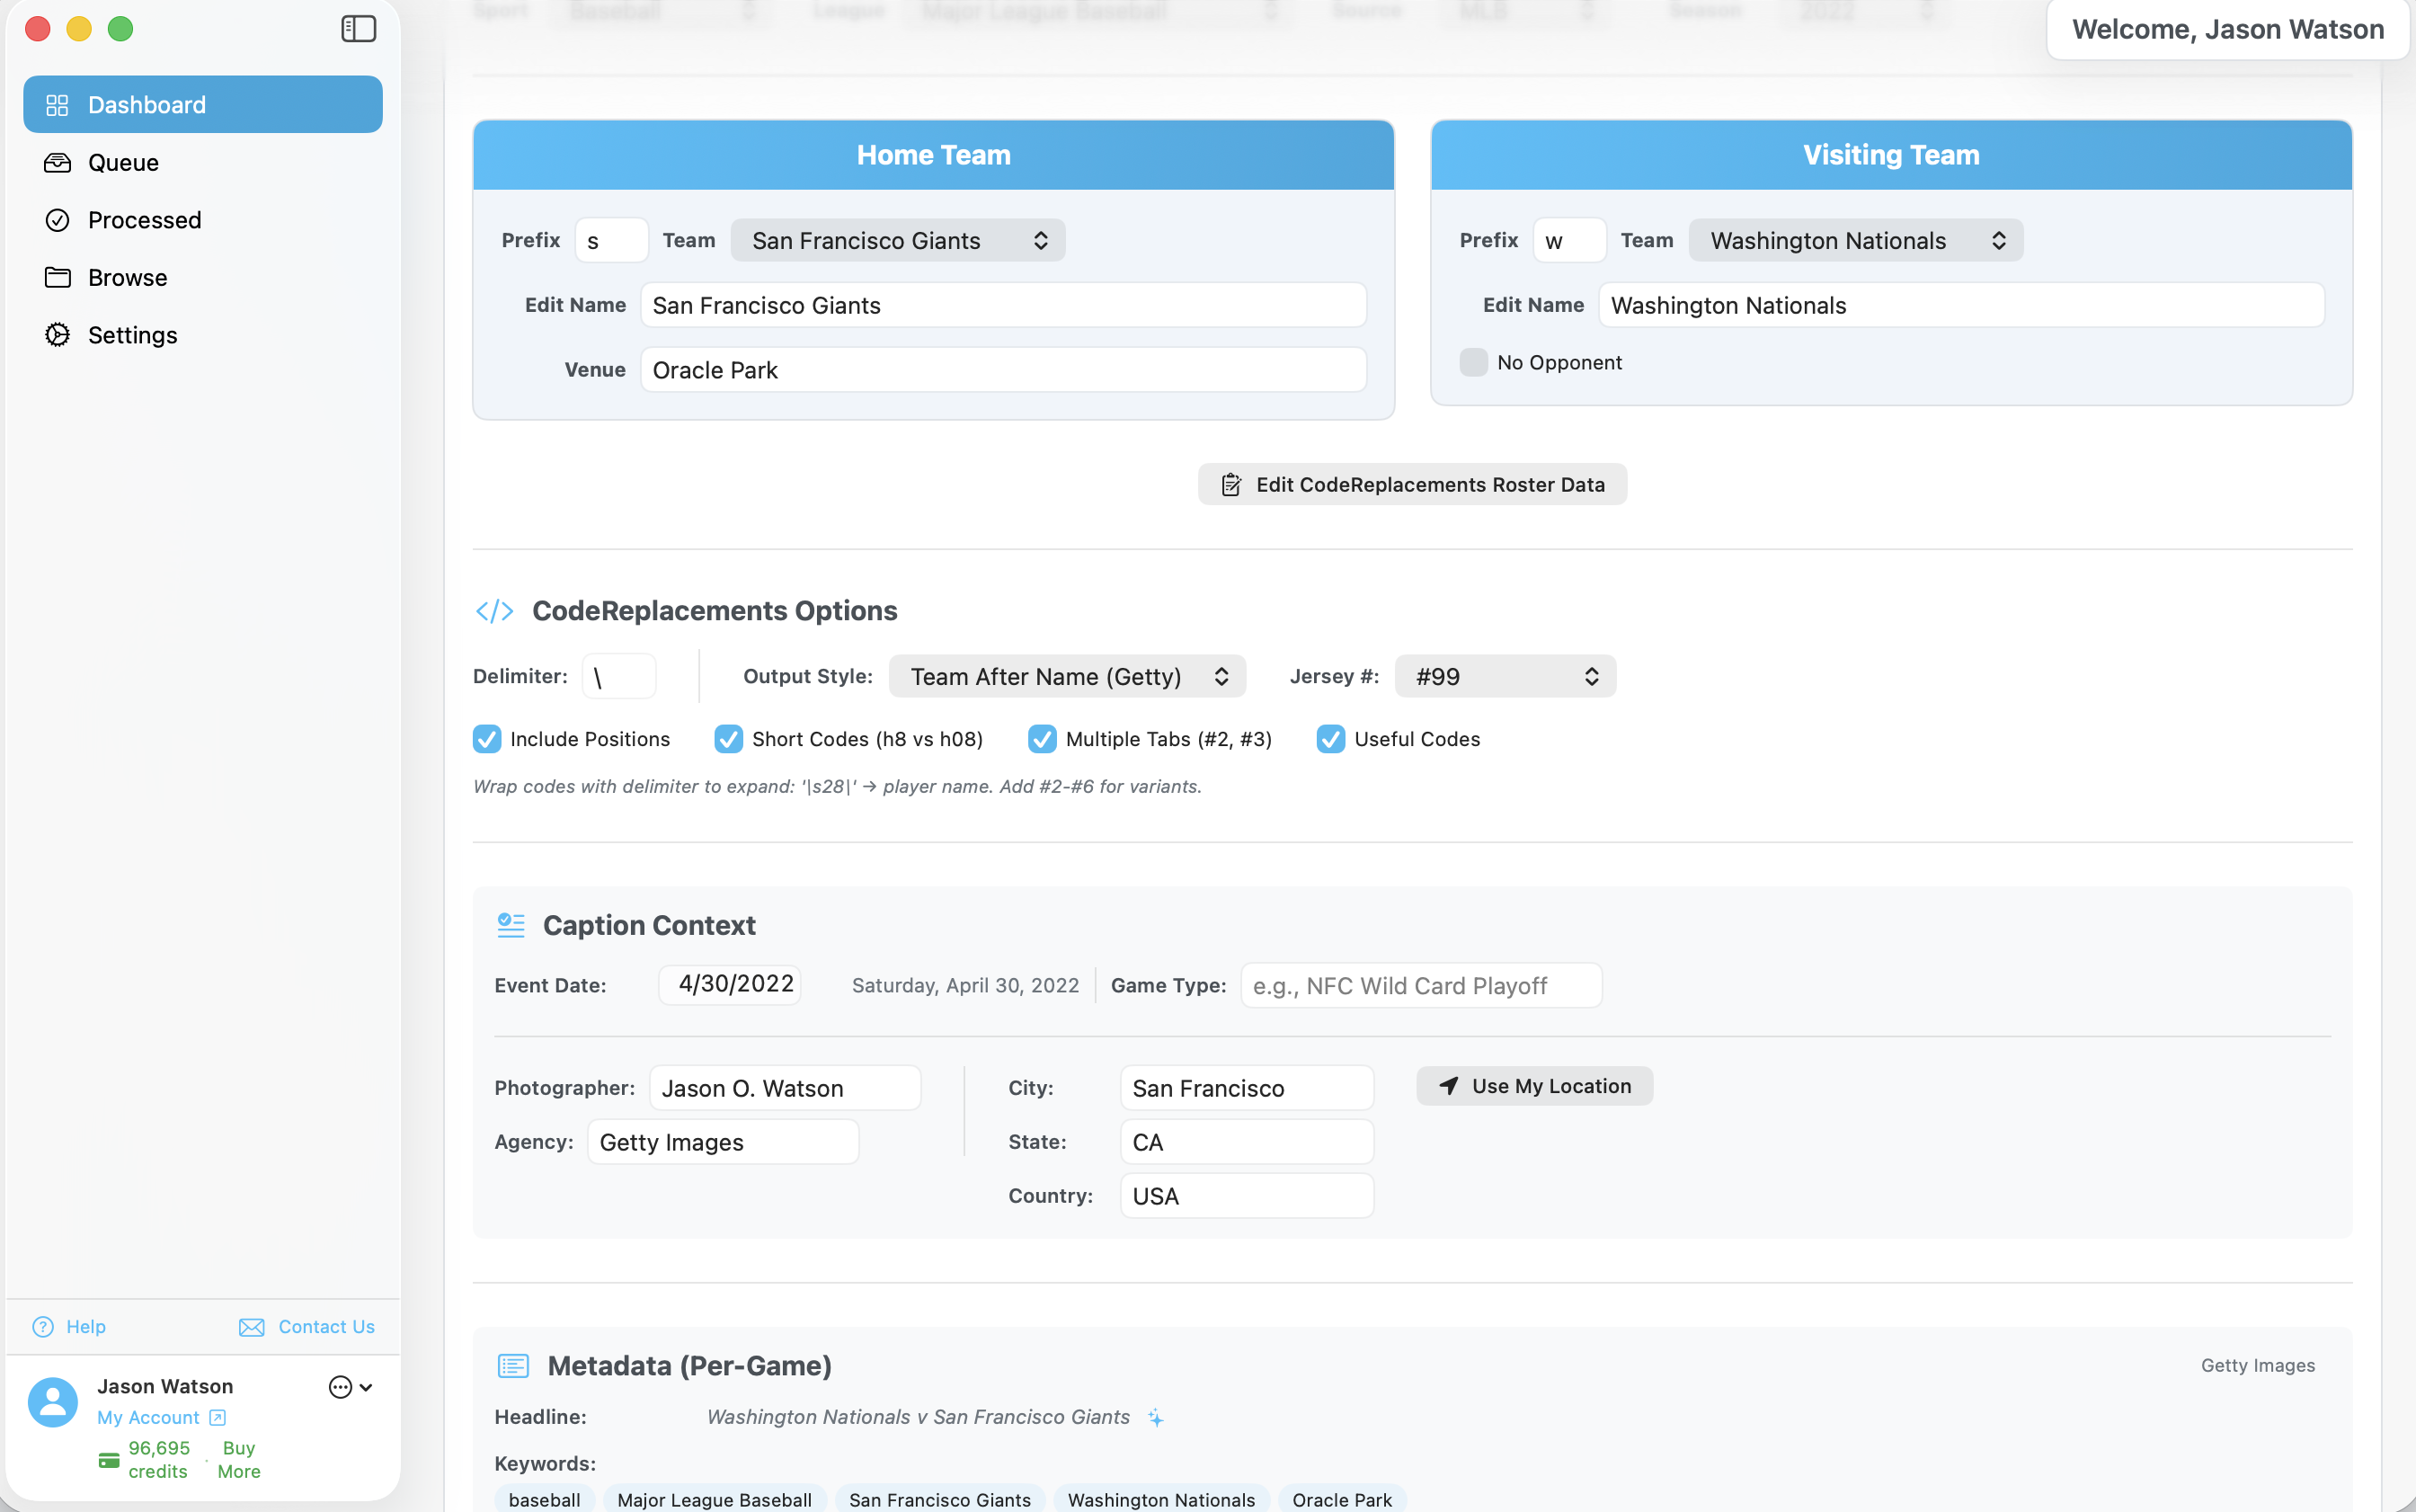Click the Queue inbox icon in the sidebar

click(x=58, y=162)
